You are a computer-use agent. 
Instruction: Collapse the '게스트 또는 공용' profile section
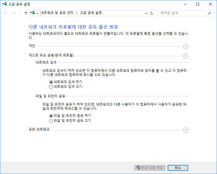click(186, 56)
